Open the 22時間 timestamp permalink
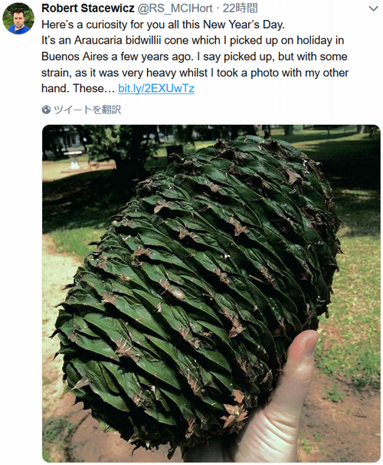 click(x=240, y=8)
